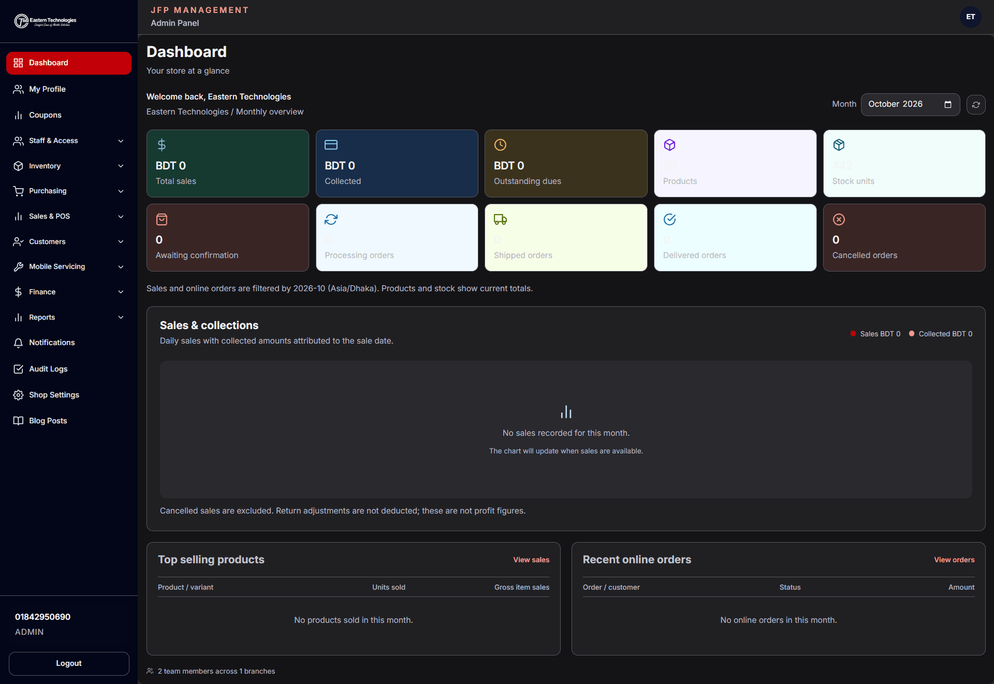
Task: Click the ET user avatar
Action: (x=970, y=17)
